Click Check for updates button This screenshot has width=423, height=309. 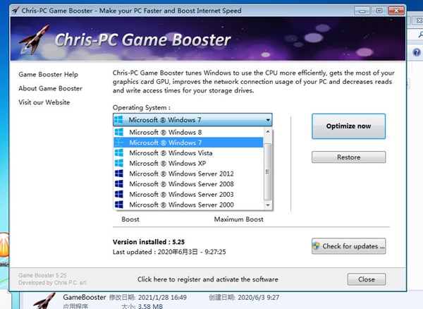[348, 246]
